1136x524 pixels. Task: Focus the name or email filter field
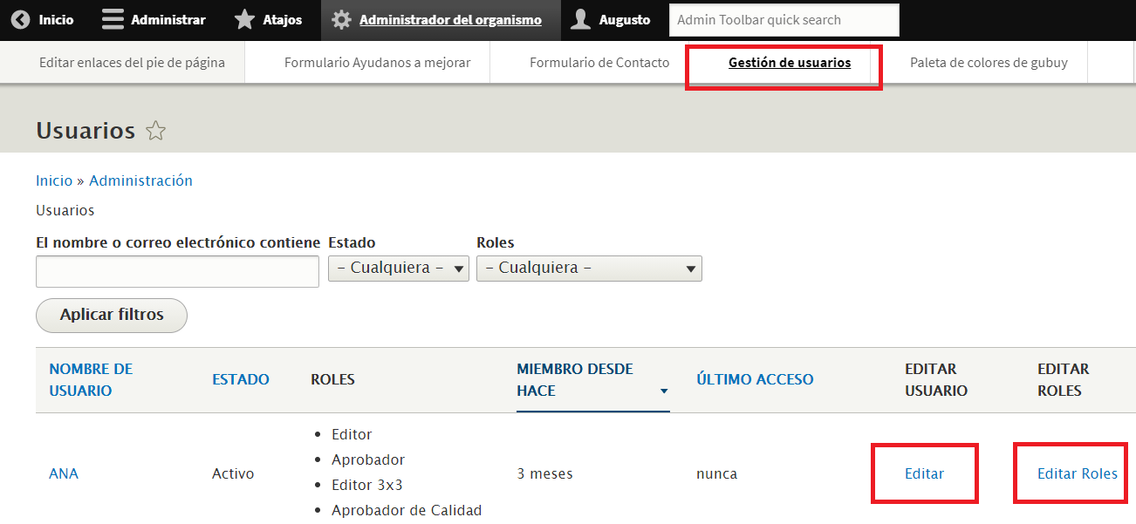pos(177,272)
